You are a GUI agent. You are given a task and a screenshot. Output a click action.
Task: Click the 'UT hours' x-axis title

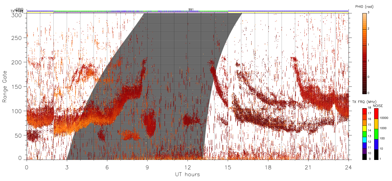coord(187,175)
